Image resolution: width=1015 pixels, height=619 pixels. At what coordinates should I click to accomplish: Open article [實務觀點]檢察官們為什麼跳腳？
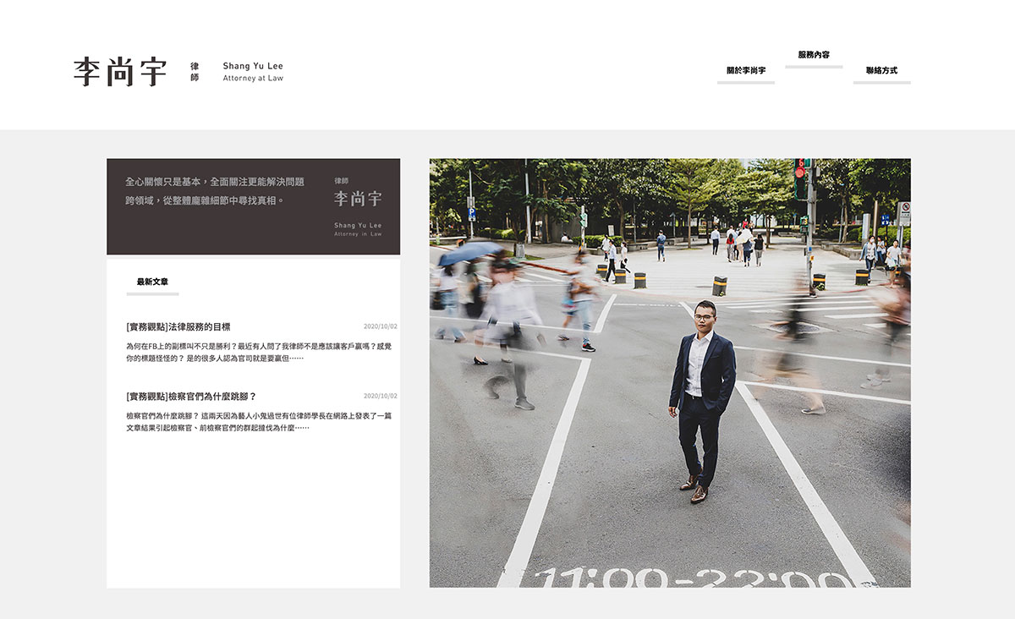coord(190,396)
